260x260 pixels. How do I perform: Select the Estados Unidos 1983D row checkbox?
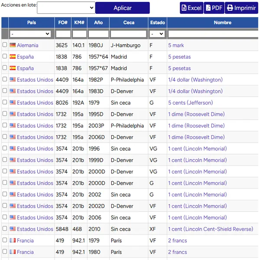pyautogui.click(x=5, y=91)
